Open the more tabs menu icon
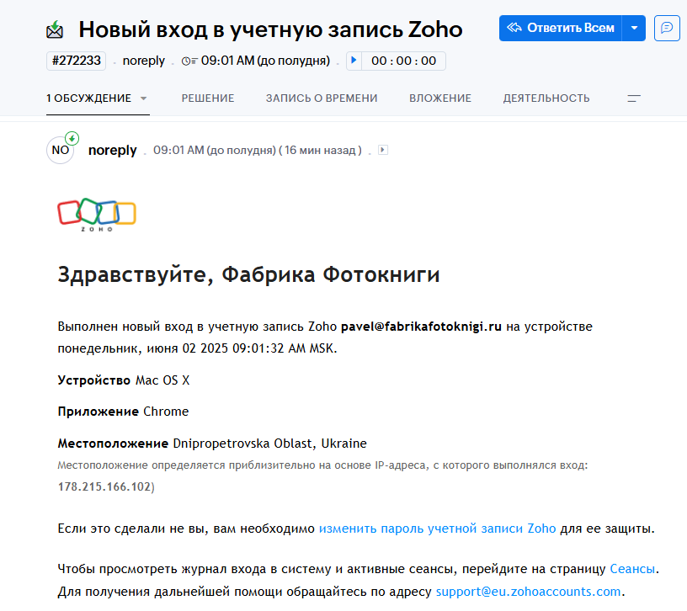The image size is (687, 611). [634, 98]
